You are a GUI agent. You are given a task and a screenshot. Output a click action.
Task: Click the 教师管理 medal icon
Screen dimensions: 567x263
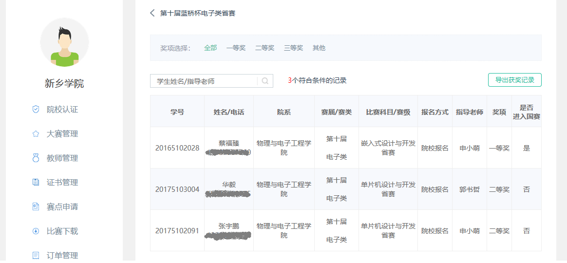pyautogui.click(x=36, y=158)
